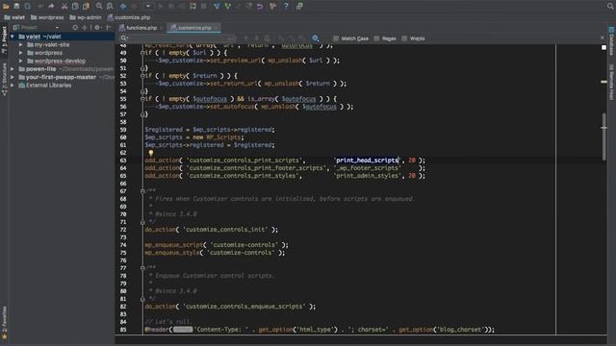The image size is (616, 346).
Task: Enable the Match Case checkbox
Action: tap(336, 38)
